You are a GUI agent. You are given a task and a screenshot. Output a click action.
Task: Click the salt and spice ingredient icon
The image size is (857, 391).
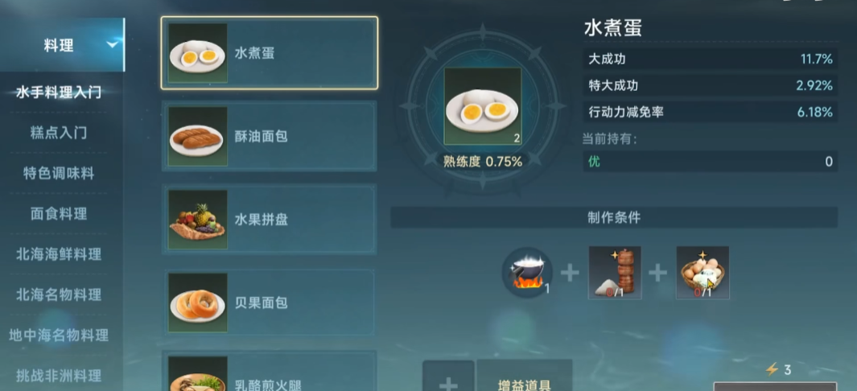coord(614,273)
